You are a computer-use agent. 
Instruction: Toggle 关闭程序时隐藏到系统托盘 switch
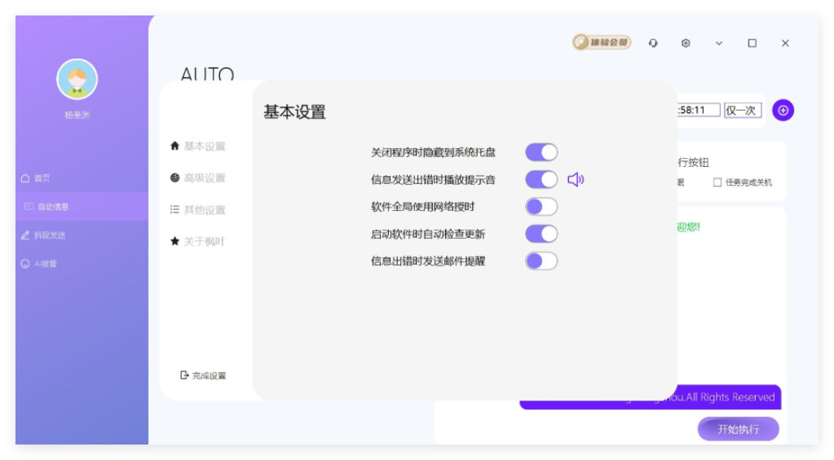pos(541,152)
